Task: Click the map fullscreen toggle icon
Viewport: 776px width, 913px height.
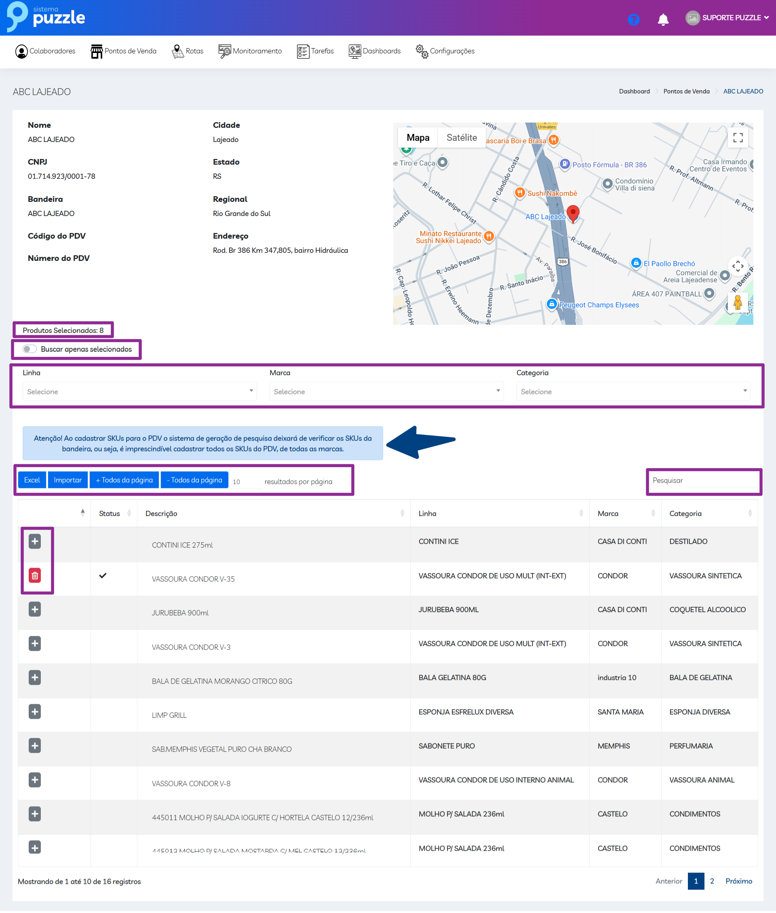Action: pos(738,138)
